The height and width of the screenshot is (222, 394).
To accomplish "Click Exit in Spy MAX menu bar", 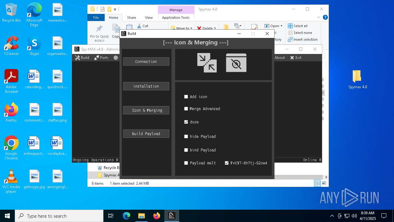I will tap(296, 57).
